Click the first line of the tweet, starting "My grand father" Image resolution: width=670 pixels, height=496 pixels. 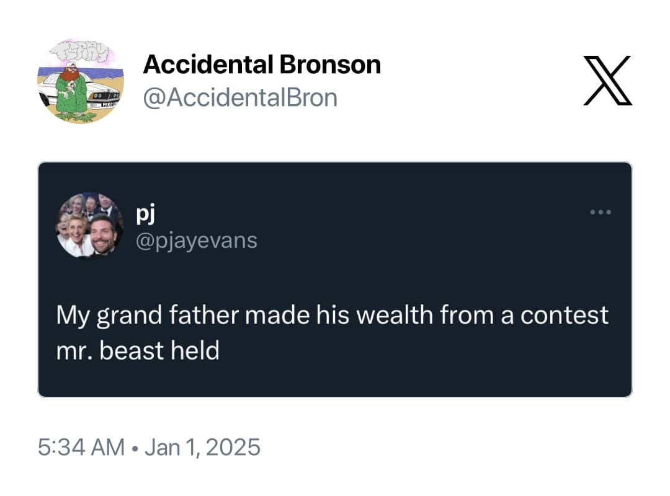coord(332,316)
